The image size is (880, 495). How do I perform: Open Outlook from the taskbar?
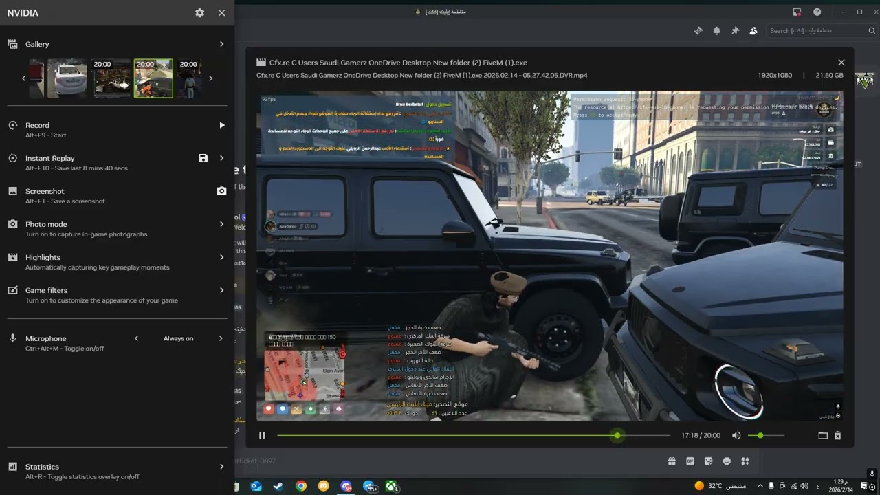(x=256, y=486)
